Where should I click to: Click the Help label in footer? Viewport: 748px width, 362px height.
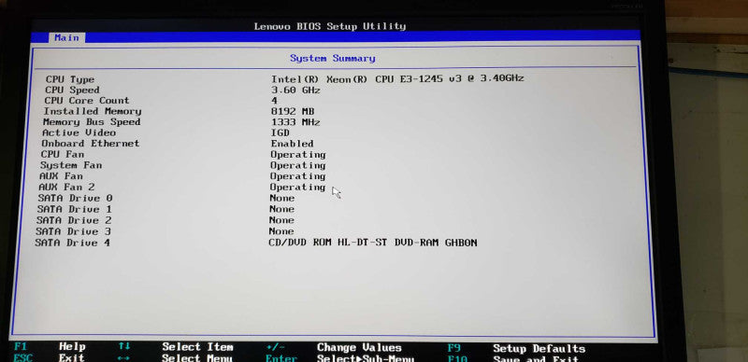72,347
